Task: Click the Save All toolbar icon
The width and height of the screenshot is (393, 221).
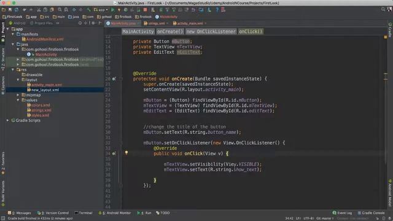Action: (10, 10)
